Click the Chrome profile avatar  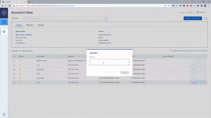click(205, 6)
